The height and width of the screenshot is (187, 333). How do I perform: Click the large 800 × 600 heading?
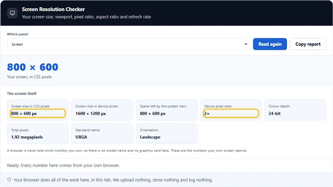[x=33, y=67]
